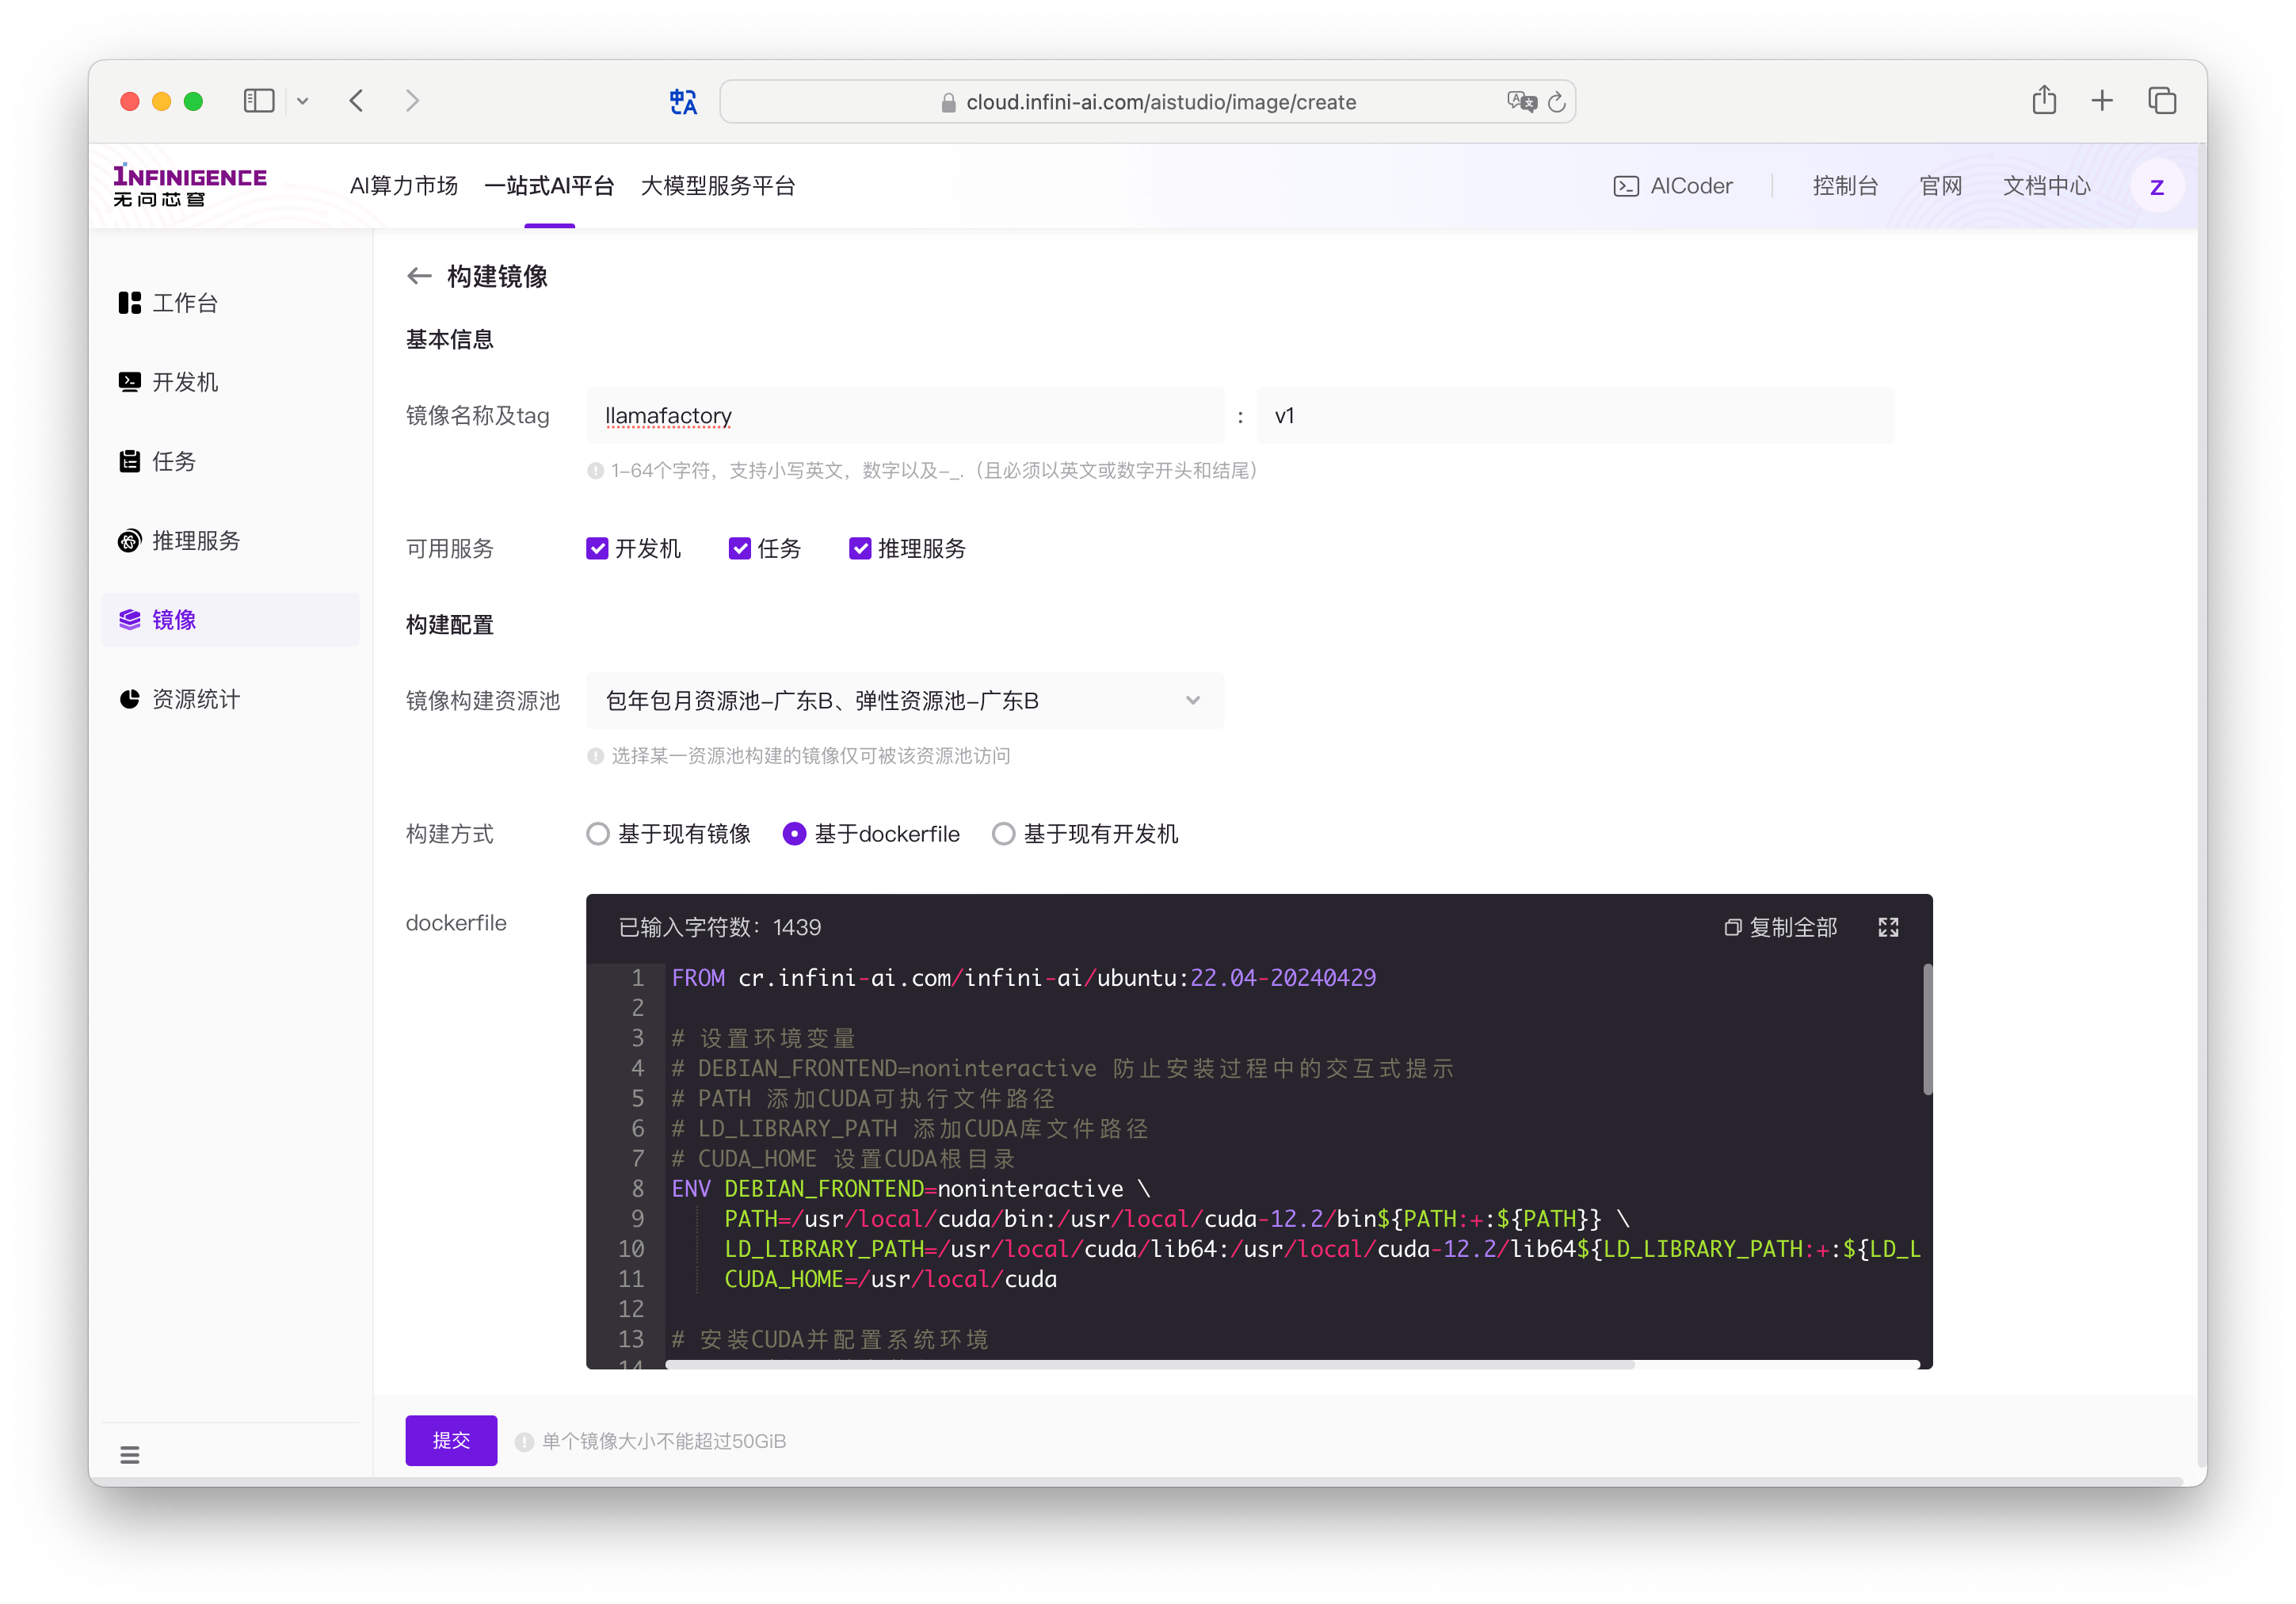
Task: Open the 控制台 link
Action: point(1845,186)
